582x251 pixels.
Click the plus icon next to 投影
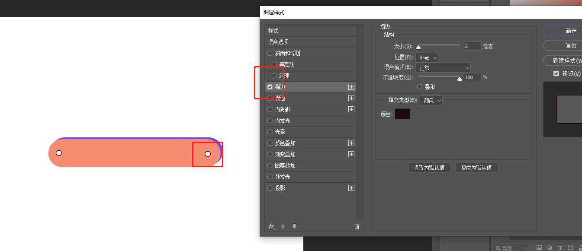[351, 188]
